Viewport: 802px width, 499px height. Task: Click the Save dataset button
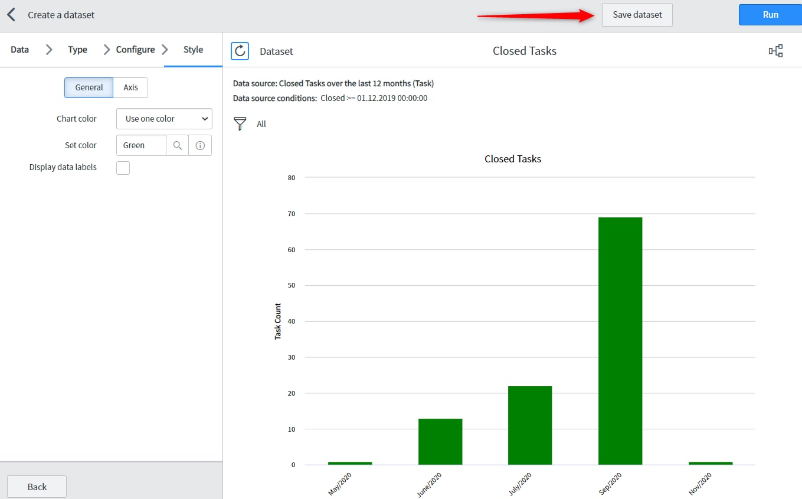637,15
